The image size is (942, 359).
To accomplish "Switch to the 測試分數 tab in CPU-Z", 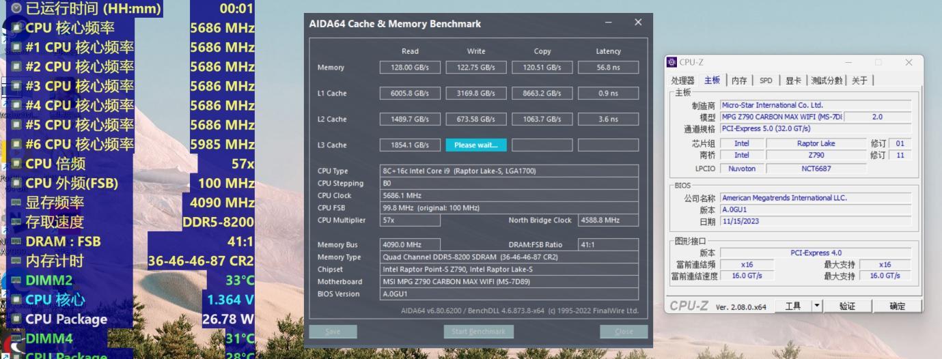I will tap(827, 81).
